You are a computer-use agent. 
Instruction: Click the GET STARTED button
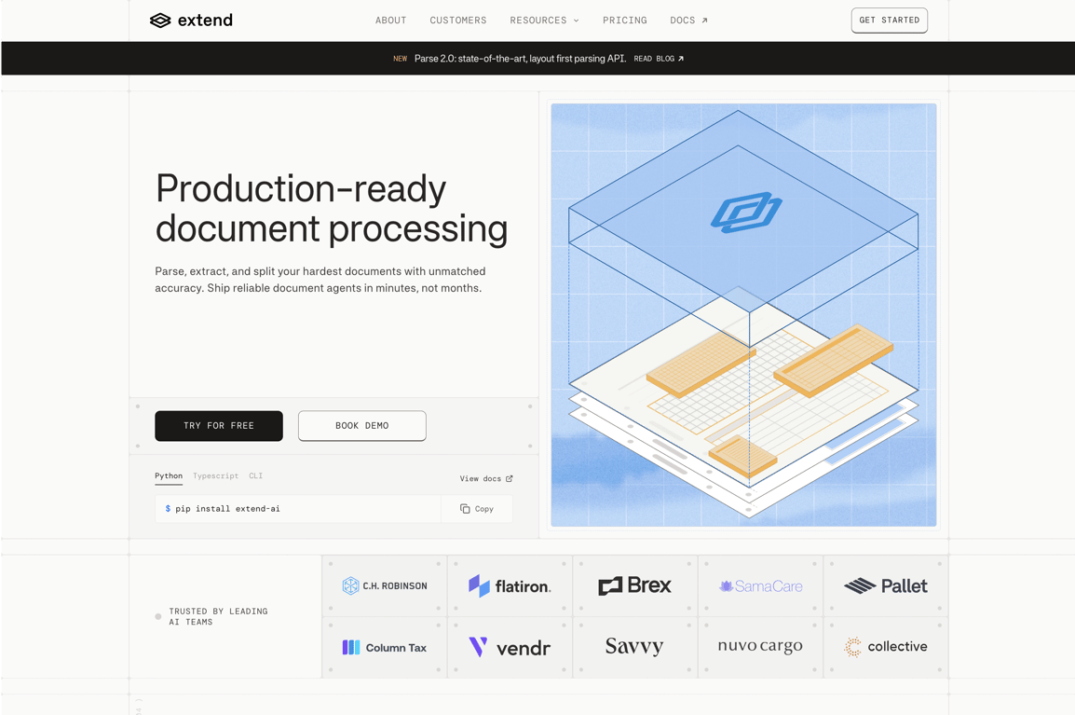(x=890, y=20)
